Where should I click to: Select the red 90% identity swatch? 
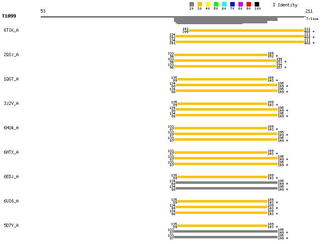249,4
